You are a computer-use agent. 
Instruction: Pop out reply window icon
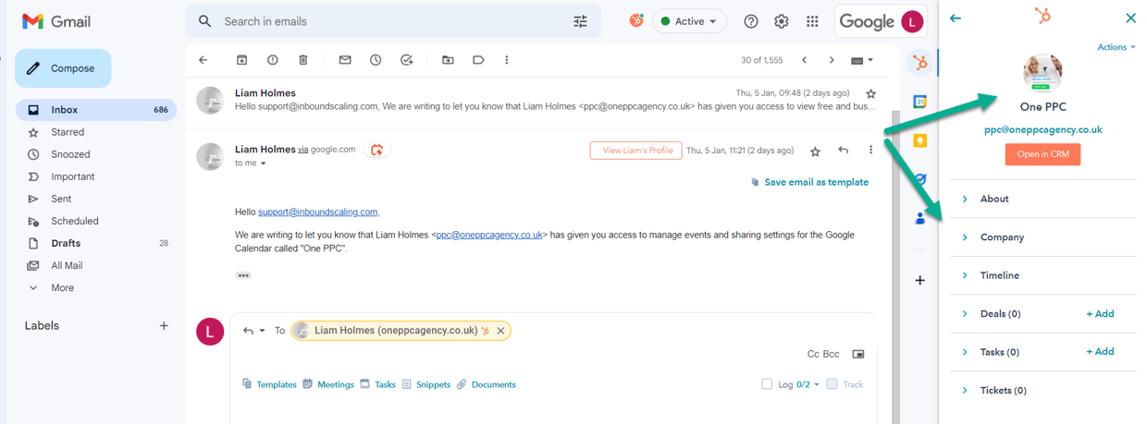coord(858,354)
